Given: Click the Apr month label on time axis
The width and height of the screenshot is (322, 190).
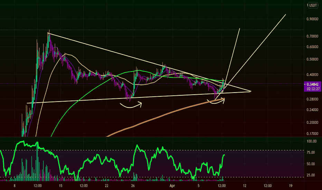Looking at the screenshot, I should (172, 186).
